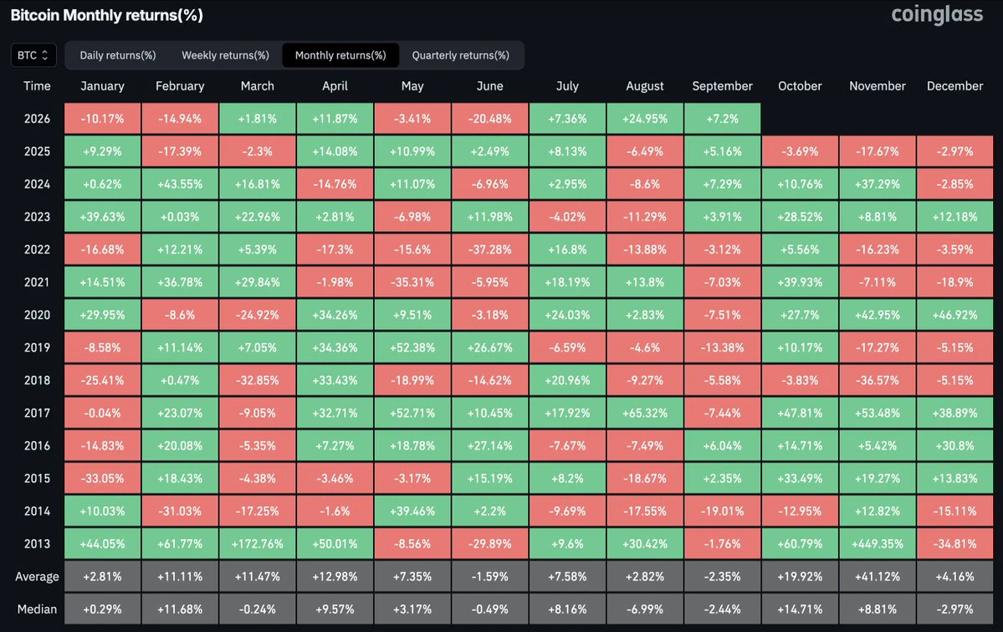Click the February column header

180,86
